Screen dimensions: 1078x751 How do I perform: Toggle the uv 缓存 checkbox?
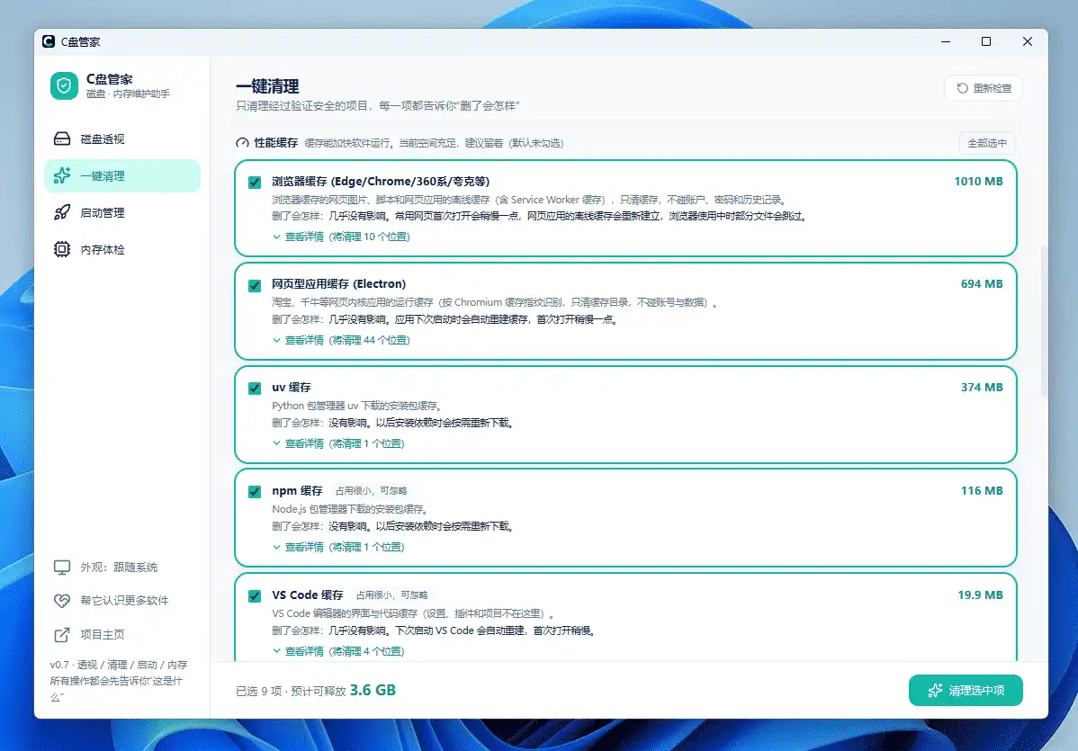(255, 389)
